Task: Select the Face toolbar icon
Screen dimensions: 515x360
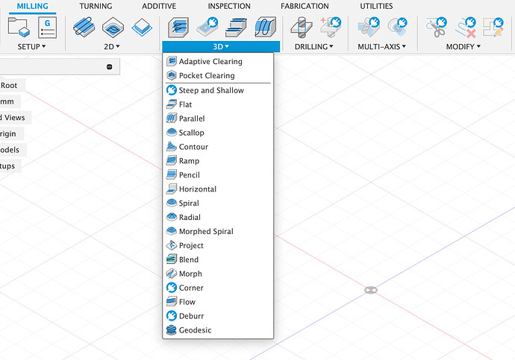Action: pyautogui.click(x=142, y=28)
